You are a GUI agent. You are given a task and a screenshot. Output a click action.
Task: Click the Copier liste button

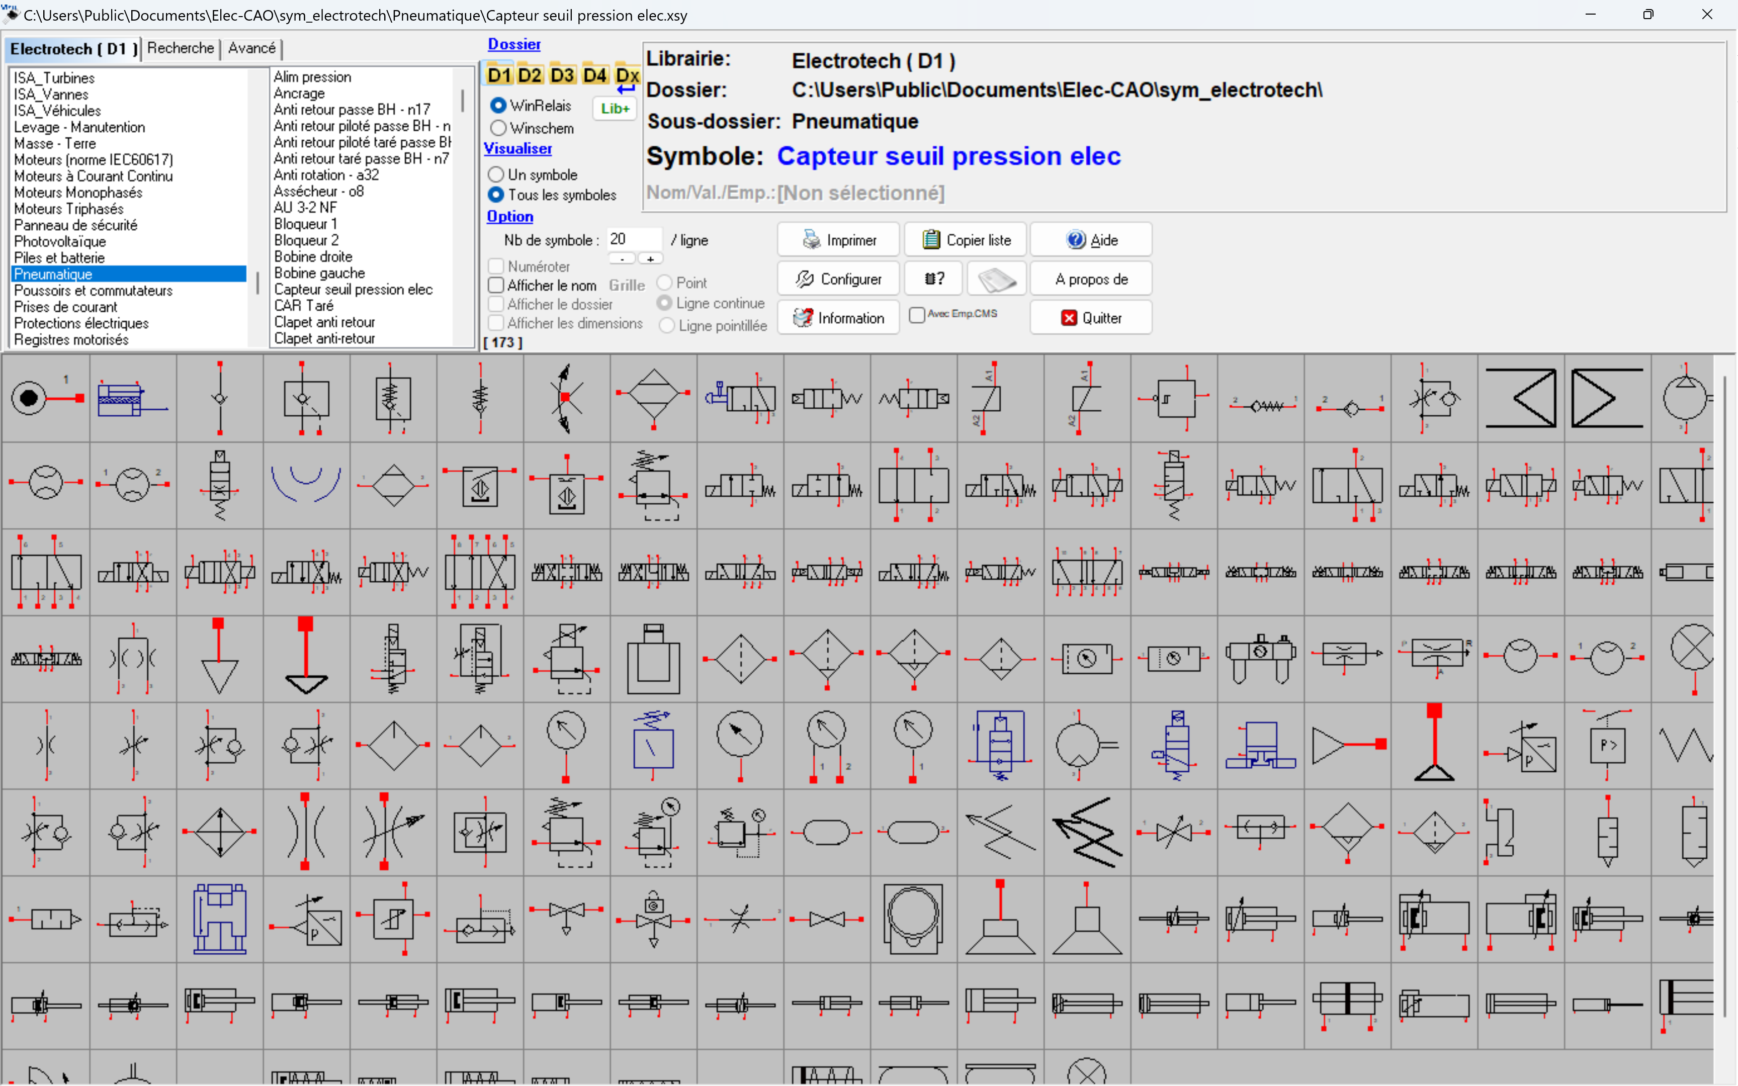pos(965,240)
